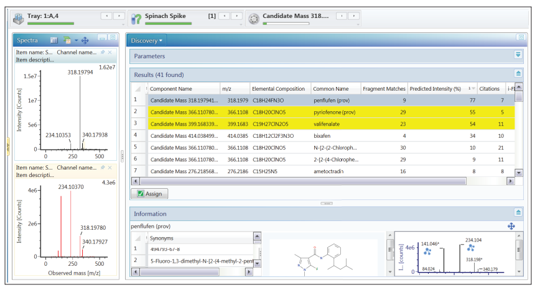Viewport: 540px width, 290px height.
Task: Click select-all corner of Synonyms table
Action: coord(138,238)
